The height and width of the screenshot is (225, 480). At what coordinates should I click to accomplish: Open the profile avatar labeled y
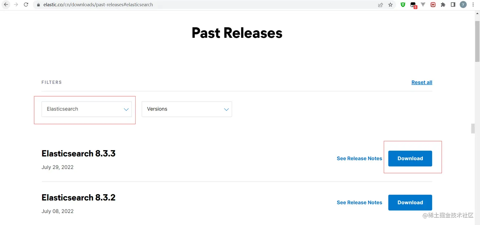click(463, 4)
